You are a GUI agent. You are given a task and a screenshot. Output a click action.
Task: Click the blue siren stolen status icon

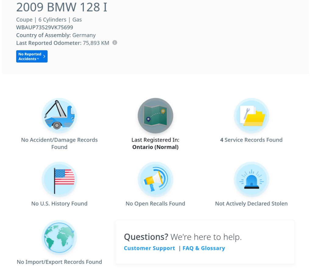pos(251,179)
